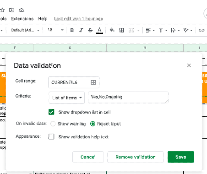Click the green Save button
Screen dimensions: 207x174
(x=181, y=157)
